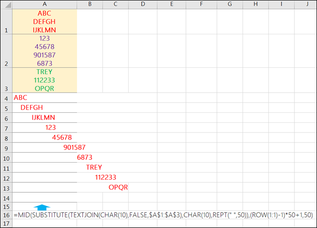
Task: Select row 8 header
Action: pyautogui.click(x=6, y=138)
